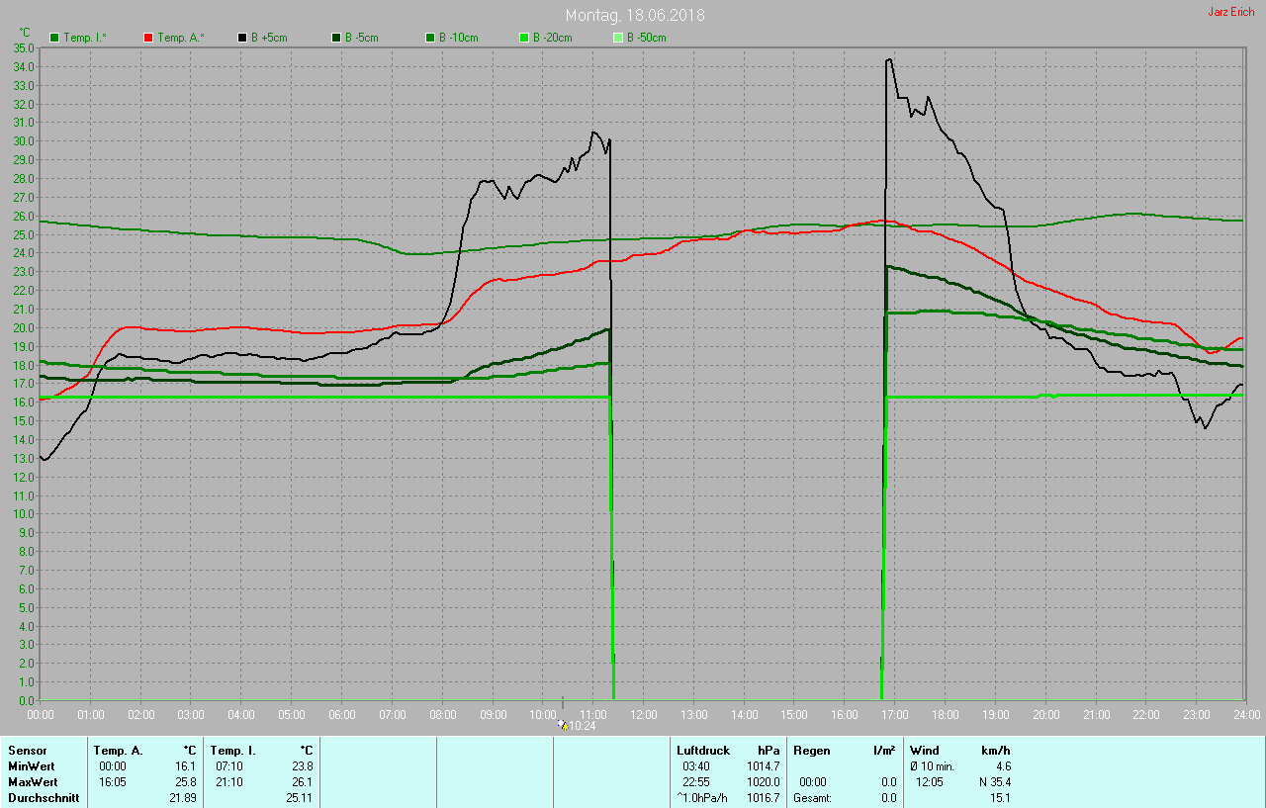The width and height of the screenshot is (1266, 808).
Task: Click the Temp. A. minimum value '16.1'
Action: pyautogui.click(x=186, y=766)
